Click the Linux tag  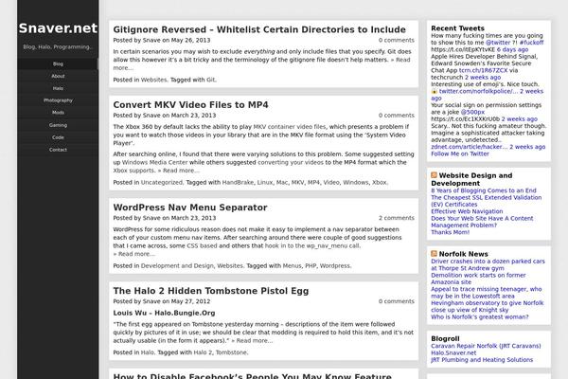tap(265, 183)
